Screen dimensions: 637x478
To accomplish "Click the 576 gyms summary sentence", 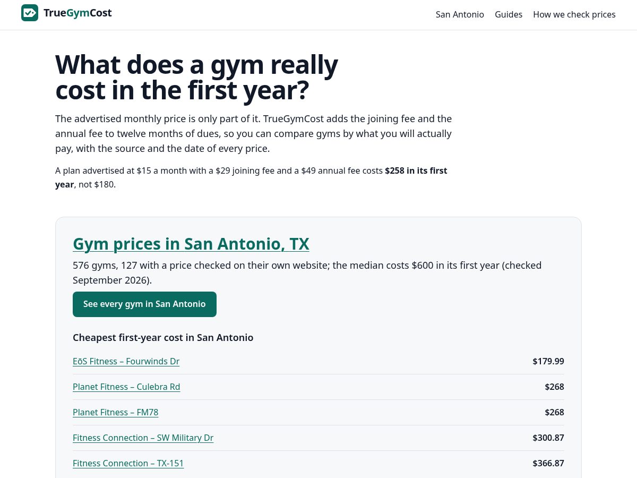I will [x=307, y=272].
